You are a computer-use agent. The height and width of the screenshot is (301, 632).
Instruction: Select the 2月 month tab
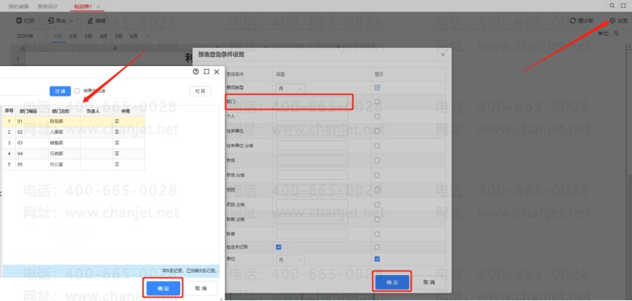(x=73, y=36)
